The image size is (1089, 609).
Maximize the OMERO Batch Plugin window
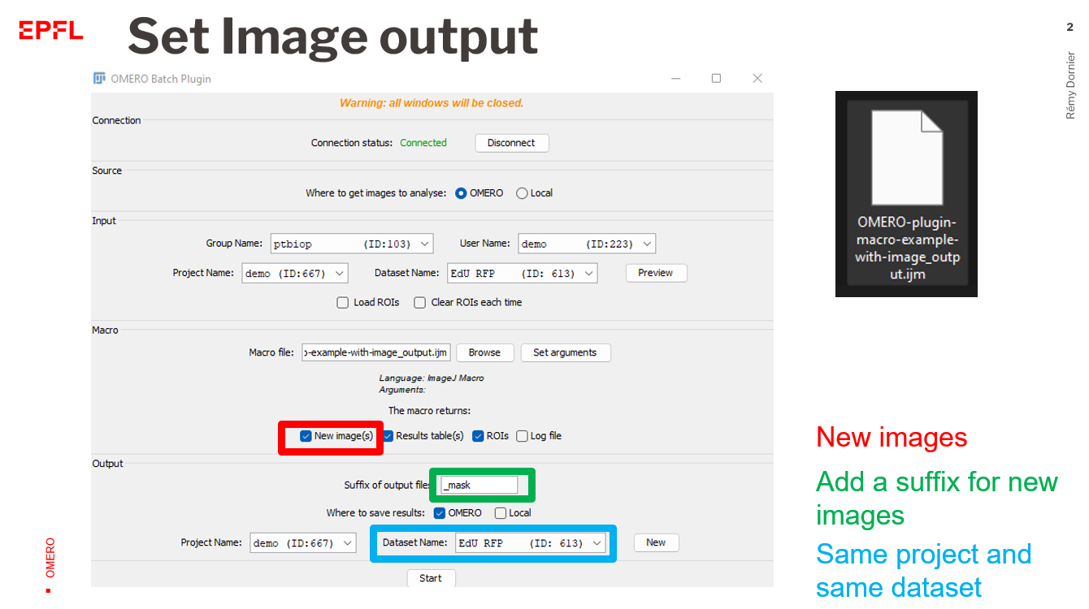[716, 79]
